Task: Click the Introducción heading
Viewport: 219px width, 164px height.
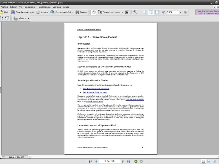Action: tap(84, 44)
